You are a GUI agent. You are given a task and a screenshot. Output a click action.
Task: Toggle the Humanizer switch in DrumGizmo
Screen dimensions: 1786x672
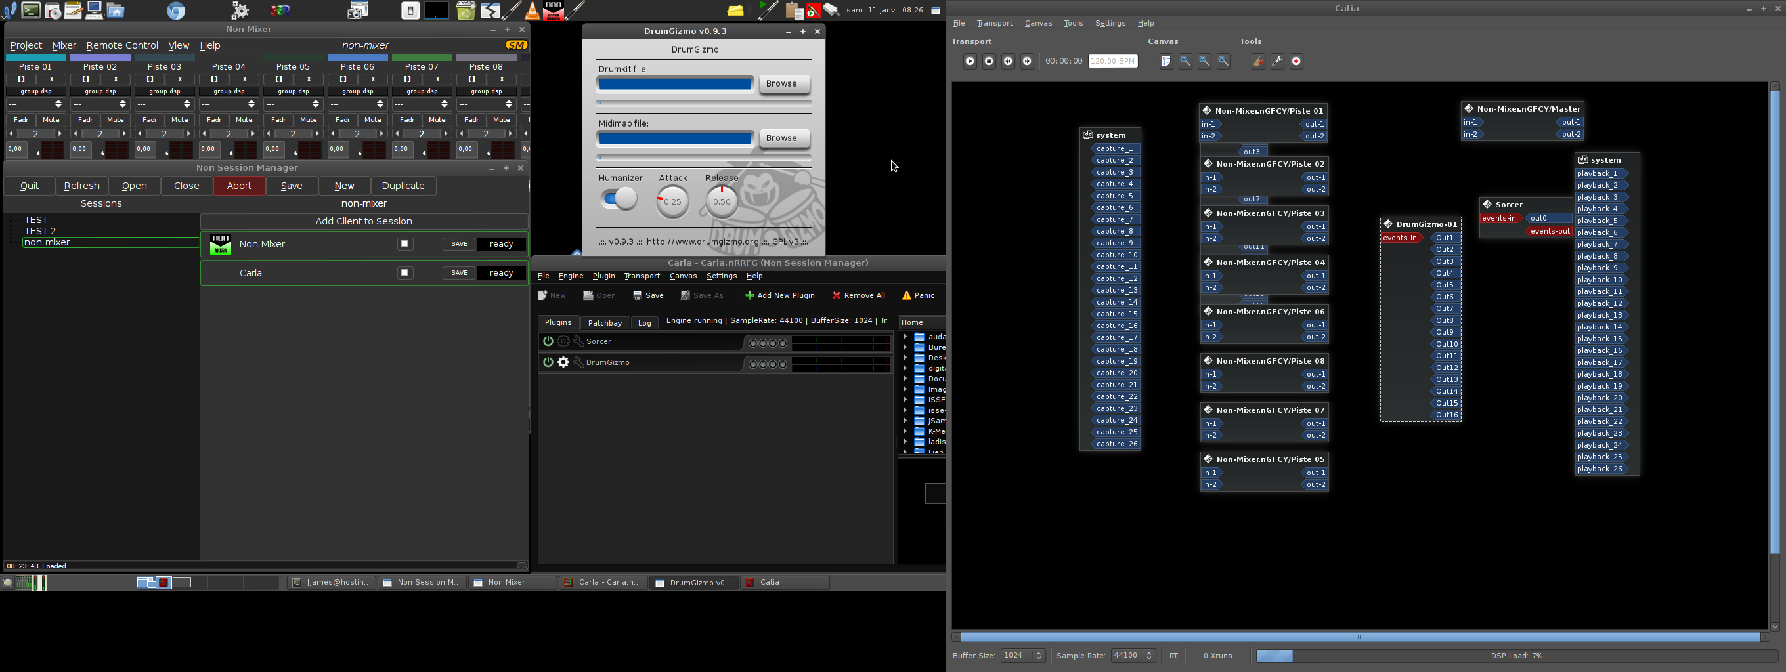619,199
